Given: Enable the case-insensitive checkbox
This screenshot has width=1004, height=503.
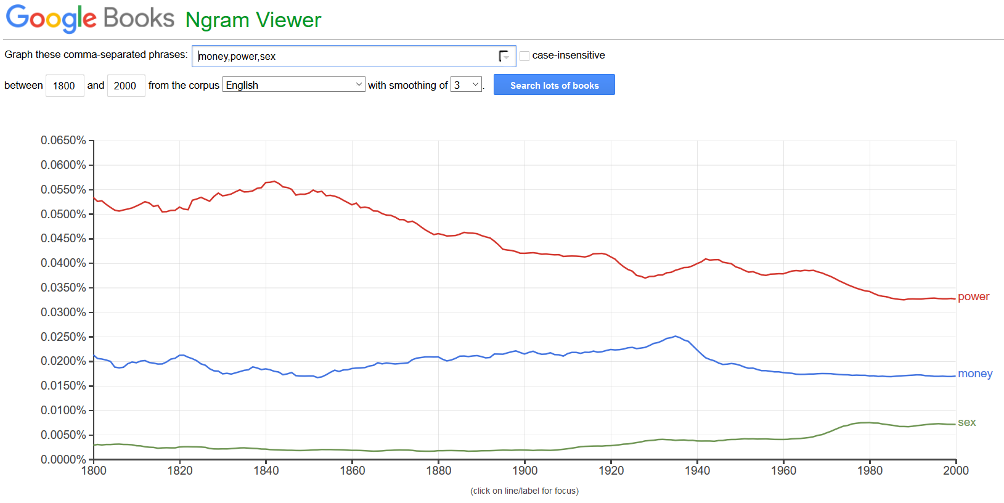Looking at the screenshot, I should pyautogui.click(x=524, y=56).
